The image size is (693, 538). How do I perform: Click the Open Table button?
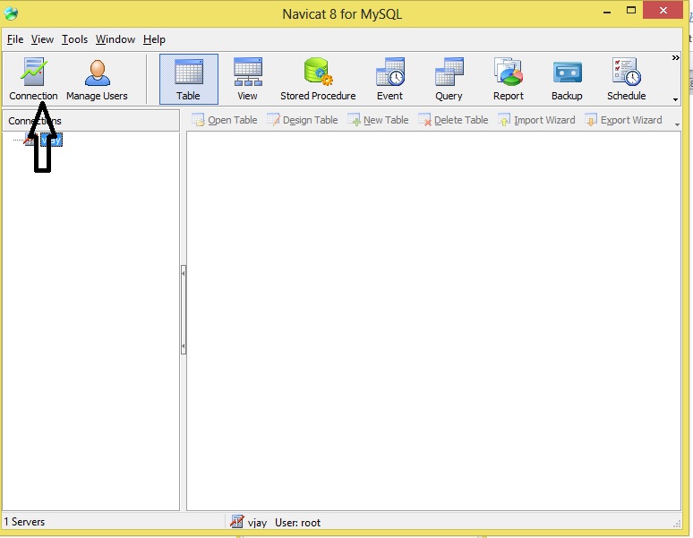[x=224, y=120]
